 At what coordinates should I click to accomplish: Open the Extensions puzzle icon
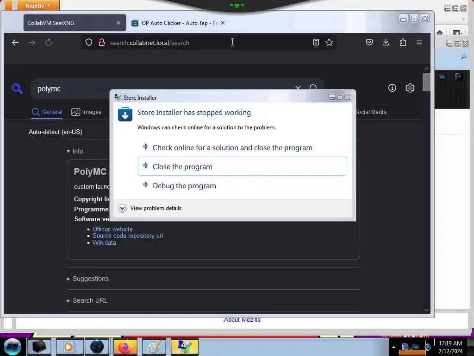coord(403,42)
